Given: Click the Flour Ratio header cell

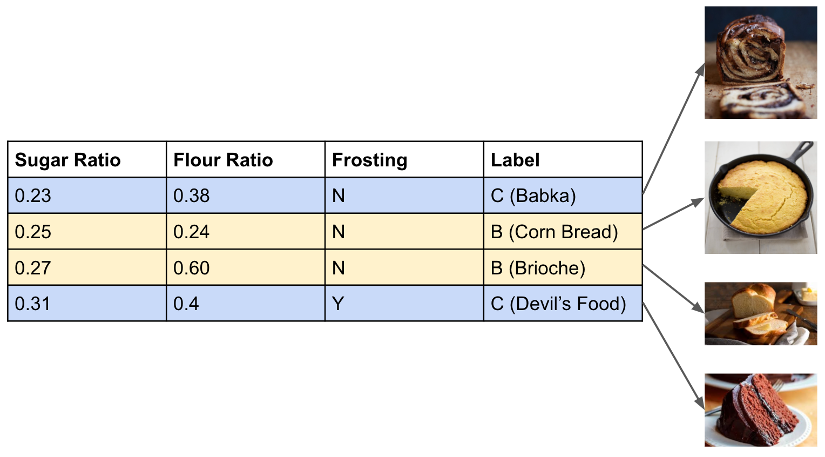Looking at the screenshot, I should (246, 160).
